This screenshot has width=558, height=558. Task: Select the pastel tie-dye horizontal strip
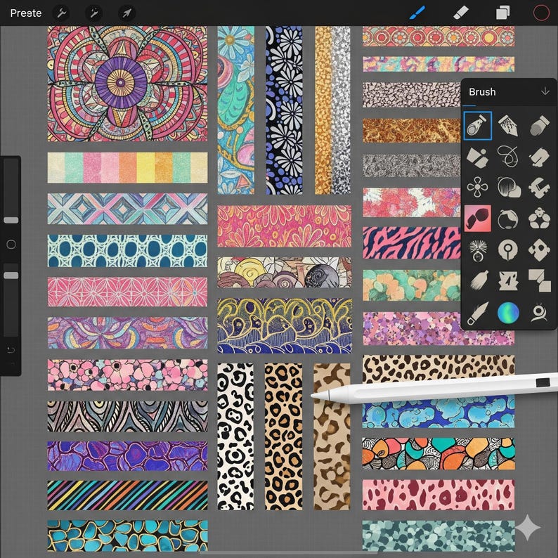pyautogui.click(x=439, y=64)
